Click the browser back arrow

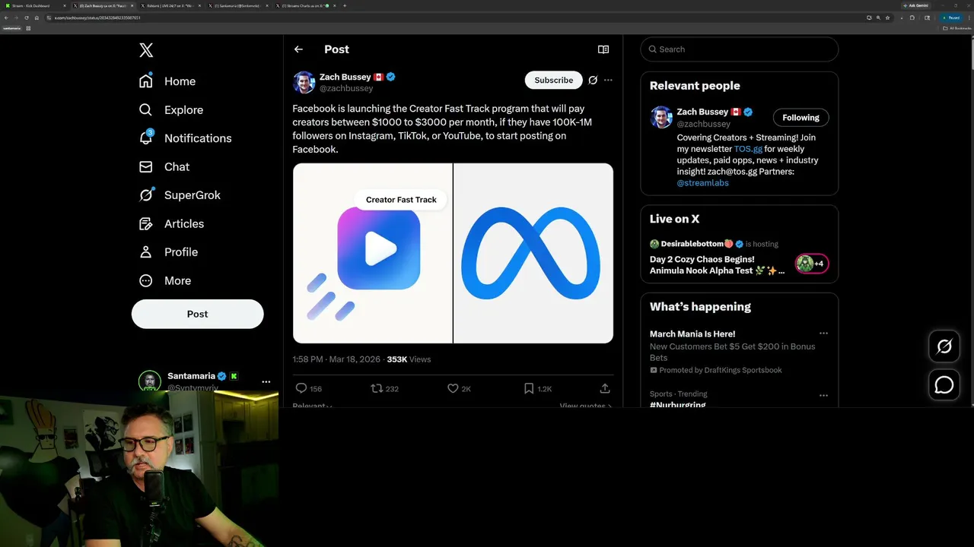pyautogui.click(x=6, y=17)
